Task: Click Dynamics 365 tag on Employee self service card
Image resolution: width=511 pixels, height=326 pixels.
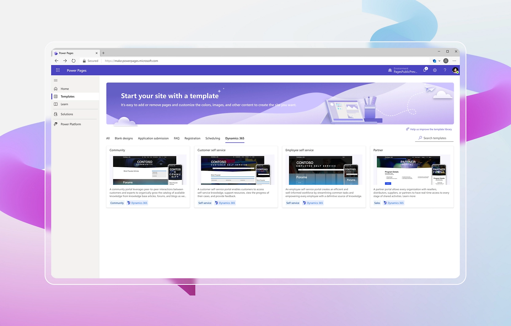Action: [313, 203]
